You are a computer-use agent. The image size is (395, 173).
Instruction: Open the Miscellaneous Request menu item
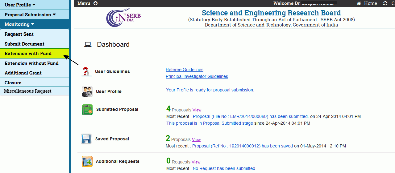point(35,91)
